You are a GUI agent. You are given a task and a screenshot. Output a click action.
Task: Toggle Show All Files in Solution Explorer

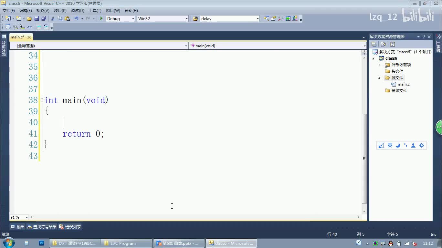[383, 45]
